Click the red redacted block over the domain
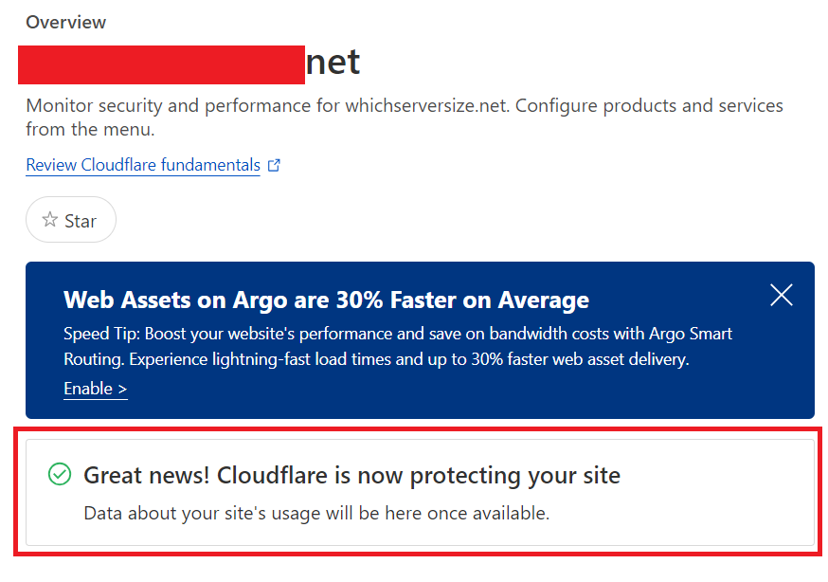828x582 pixels. coord(161,64)
